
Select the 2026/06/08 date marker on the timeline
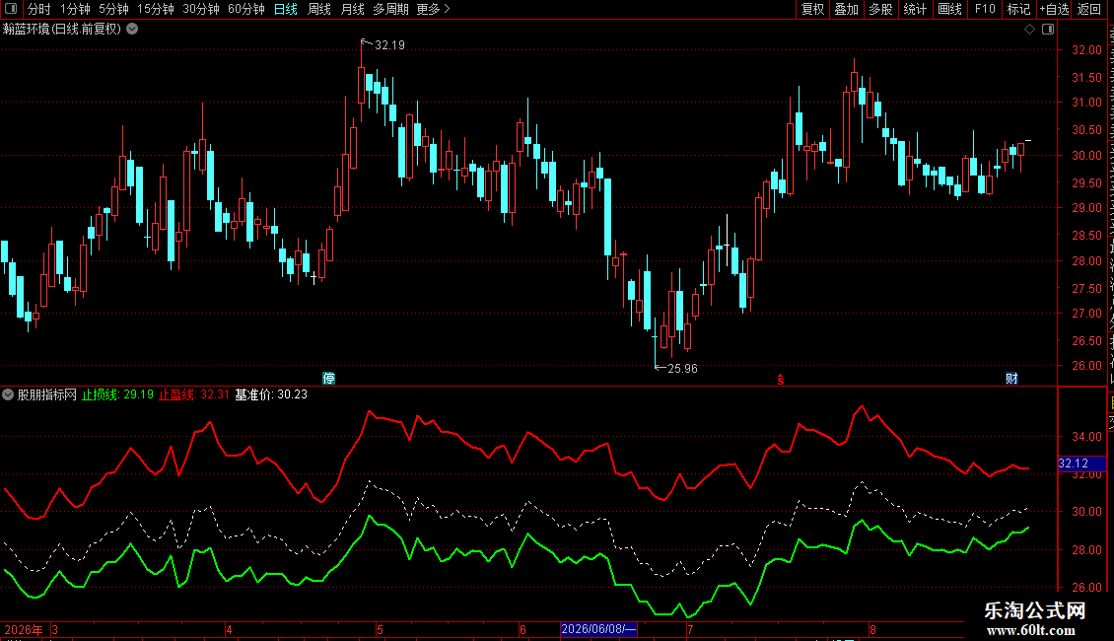click(x=598, y=629)
